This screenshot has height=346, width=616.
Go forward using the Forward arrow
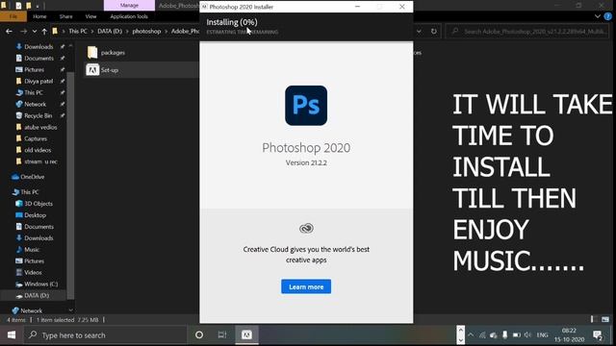click(x=23, y=31)
